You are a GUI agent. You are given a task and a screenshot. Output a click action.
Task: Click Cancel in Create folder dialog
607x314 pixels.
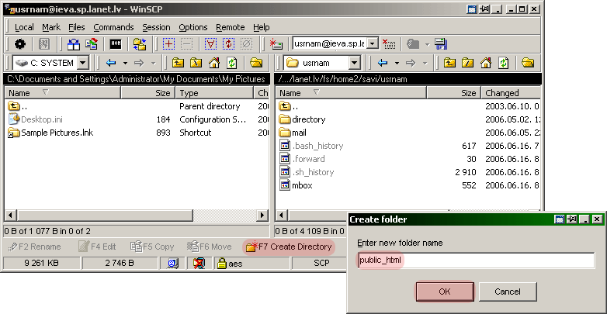point(508,292)
